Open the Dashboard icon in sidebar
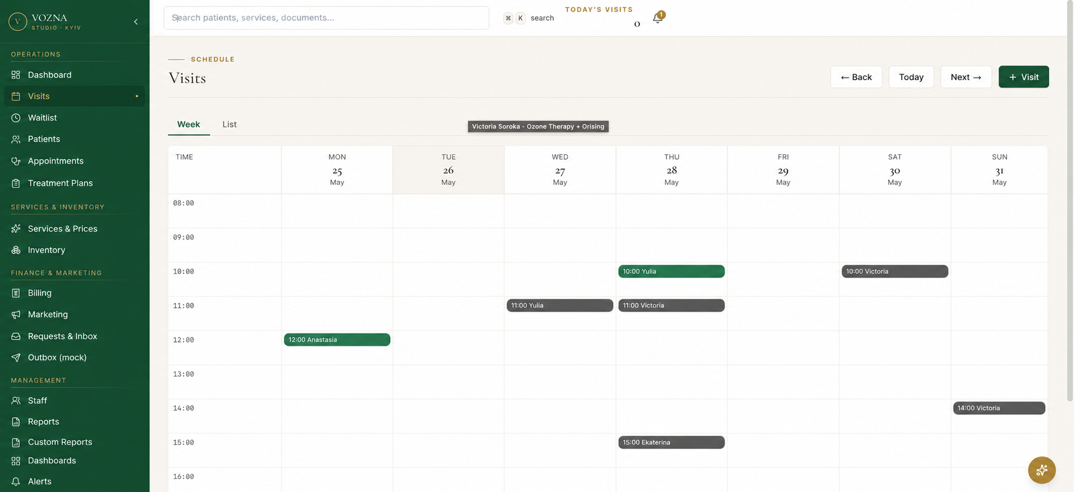 click(x=16, y=75)
